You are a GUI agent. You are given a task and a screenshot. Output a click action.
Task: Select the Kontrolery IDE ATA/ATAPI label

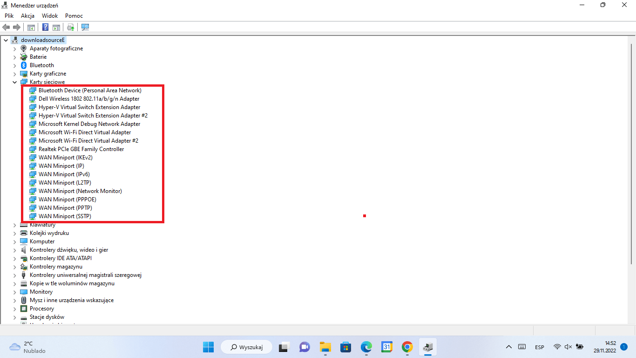pyautogui.click(x=61, y=258)
